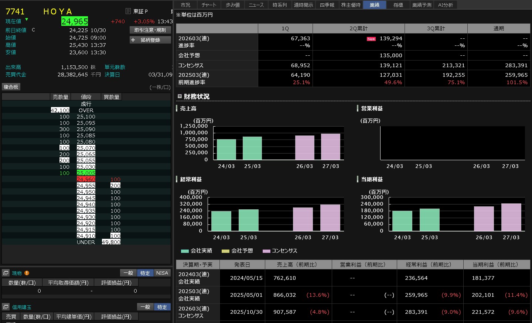The image size is (532, 323).
Task: Click the 取引注意・規制 button
Action: [x=150, y=30]
